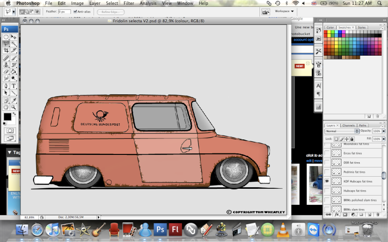Click the background color white swatch

[x=13, y=121]
